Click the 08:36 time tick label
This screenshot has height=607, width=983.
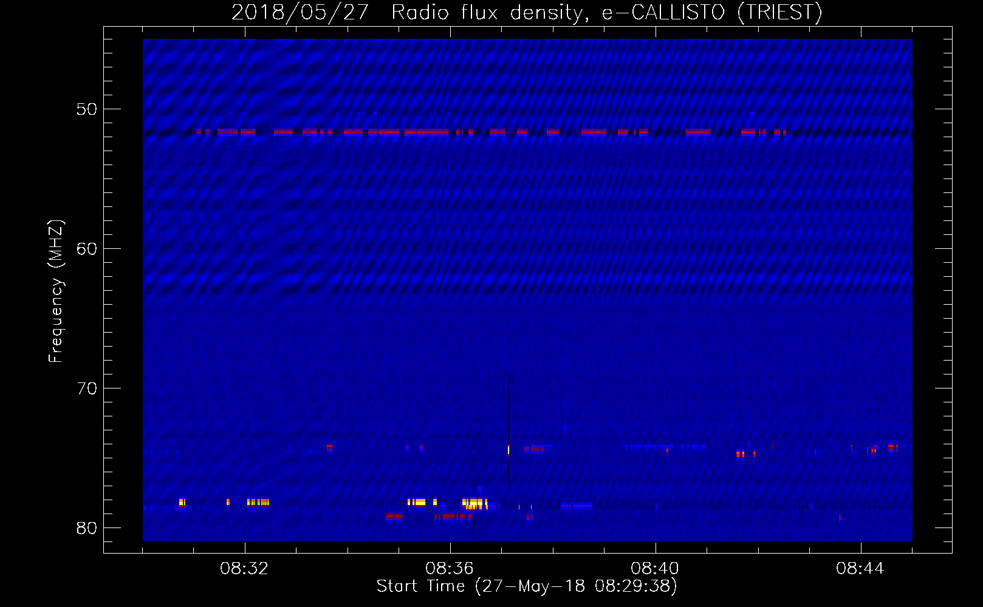click(x=450, y=569)
